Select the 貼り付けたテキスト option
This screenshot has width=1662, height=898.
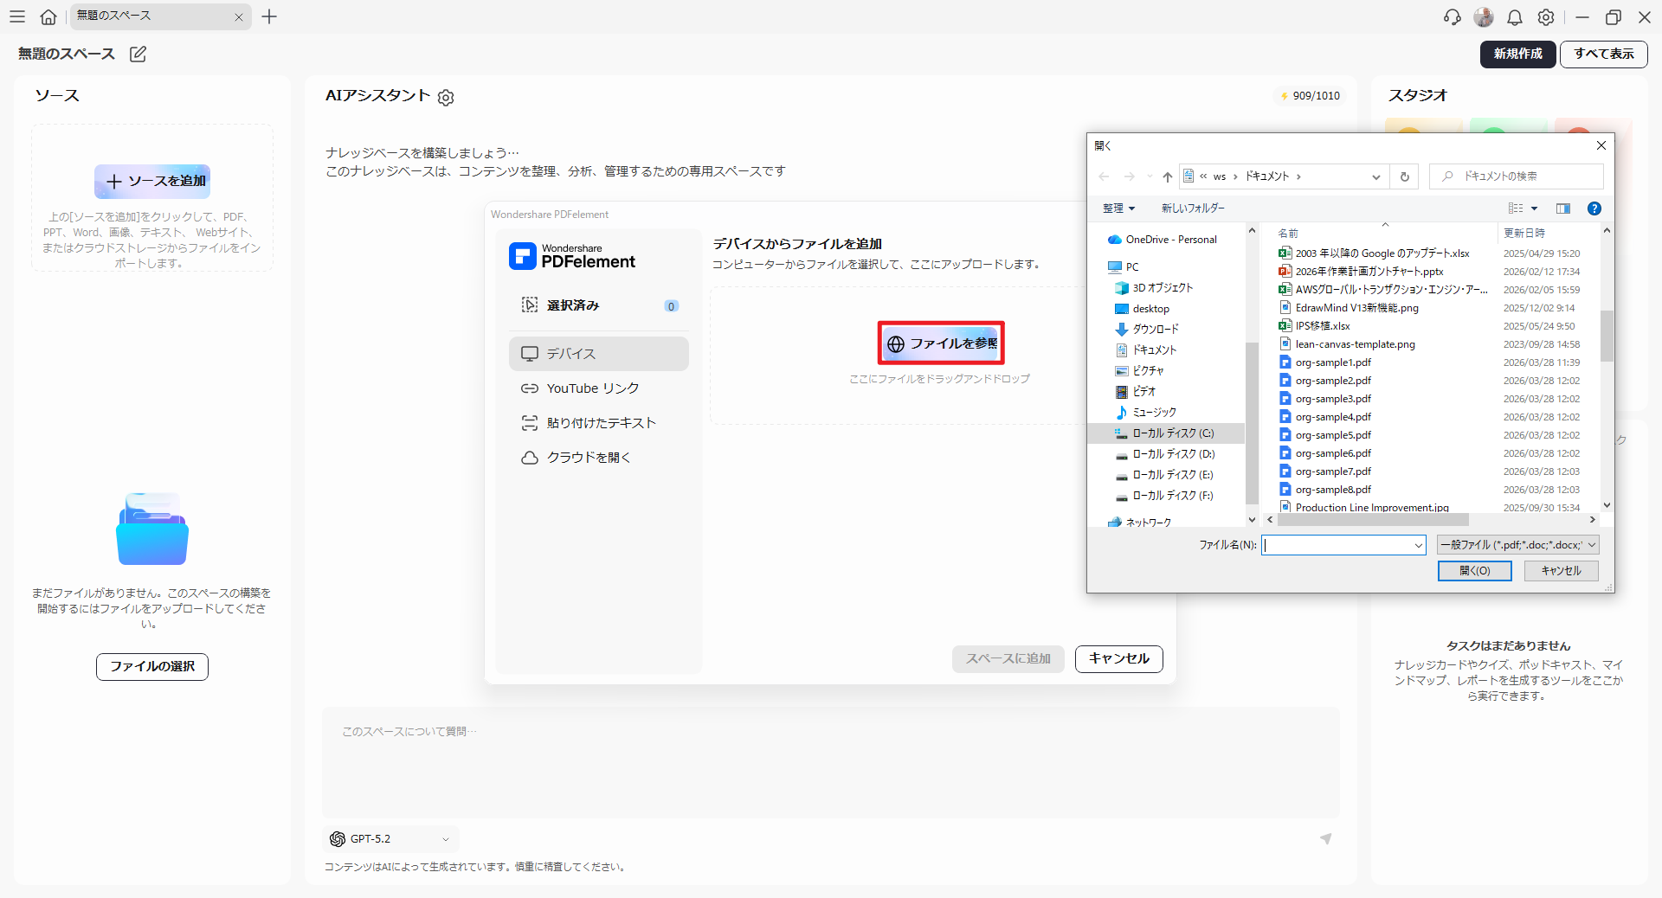pyautogui.click(x=599, y=423)
